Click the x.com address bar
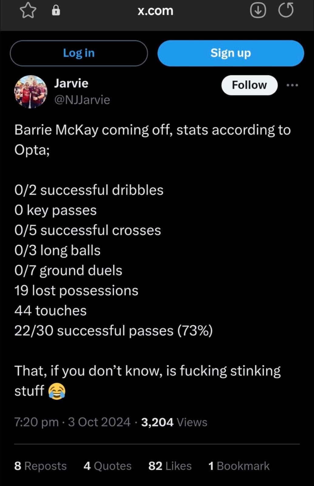 click(x=155, y=11)
